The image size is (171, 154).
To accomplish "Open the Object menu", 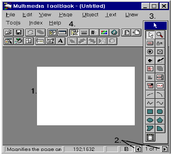I will (90, 15).
